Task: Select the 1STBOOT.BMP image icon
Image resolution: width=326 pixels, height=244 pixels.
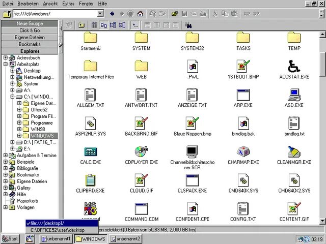Action: pos(243,66)
